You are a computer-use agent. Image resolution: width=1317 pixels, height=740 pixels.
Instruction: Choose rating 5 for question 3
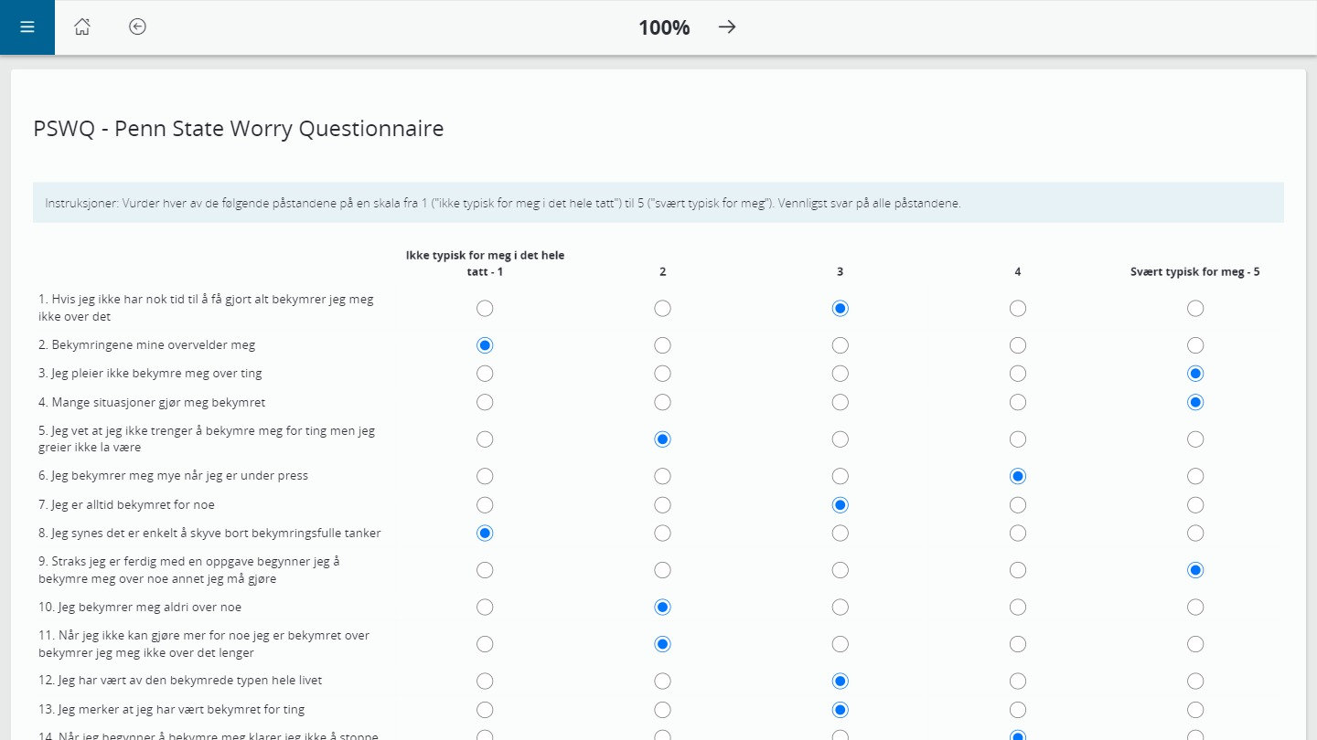[1195, 373]
